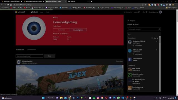
Task: Add Dragonboy143246 as friend
Action: pyautogui.click(x=137, y=46)
